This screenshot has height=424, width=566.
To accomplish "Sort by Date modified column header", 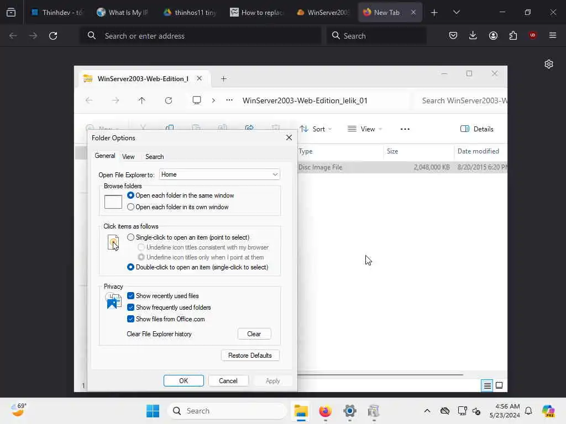I will (x=480, y=151).
